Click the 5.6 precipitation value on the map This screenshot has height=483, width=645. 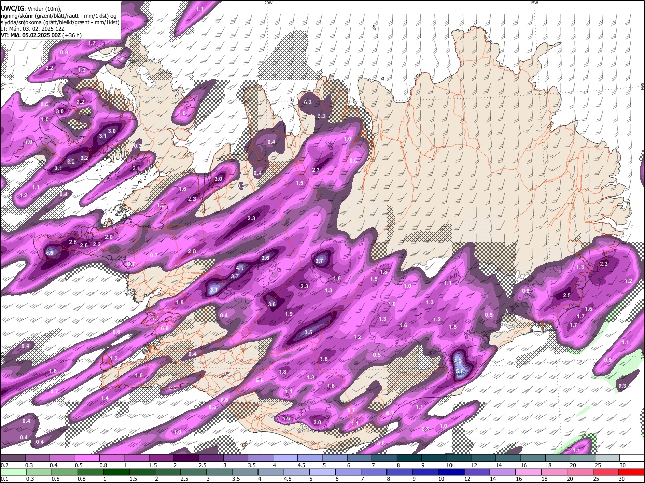459,372
